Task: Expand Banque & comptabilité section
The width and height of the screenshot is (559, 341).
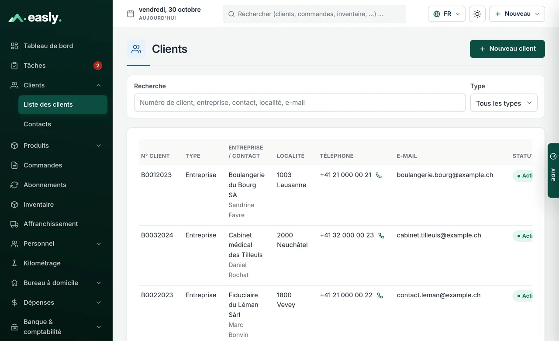Action: tap(99, 327)
